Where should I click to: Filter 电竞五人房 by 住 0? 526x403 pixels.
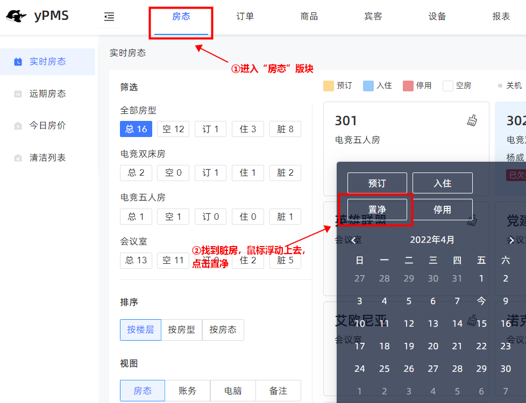(x=248, y=217)
